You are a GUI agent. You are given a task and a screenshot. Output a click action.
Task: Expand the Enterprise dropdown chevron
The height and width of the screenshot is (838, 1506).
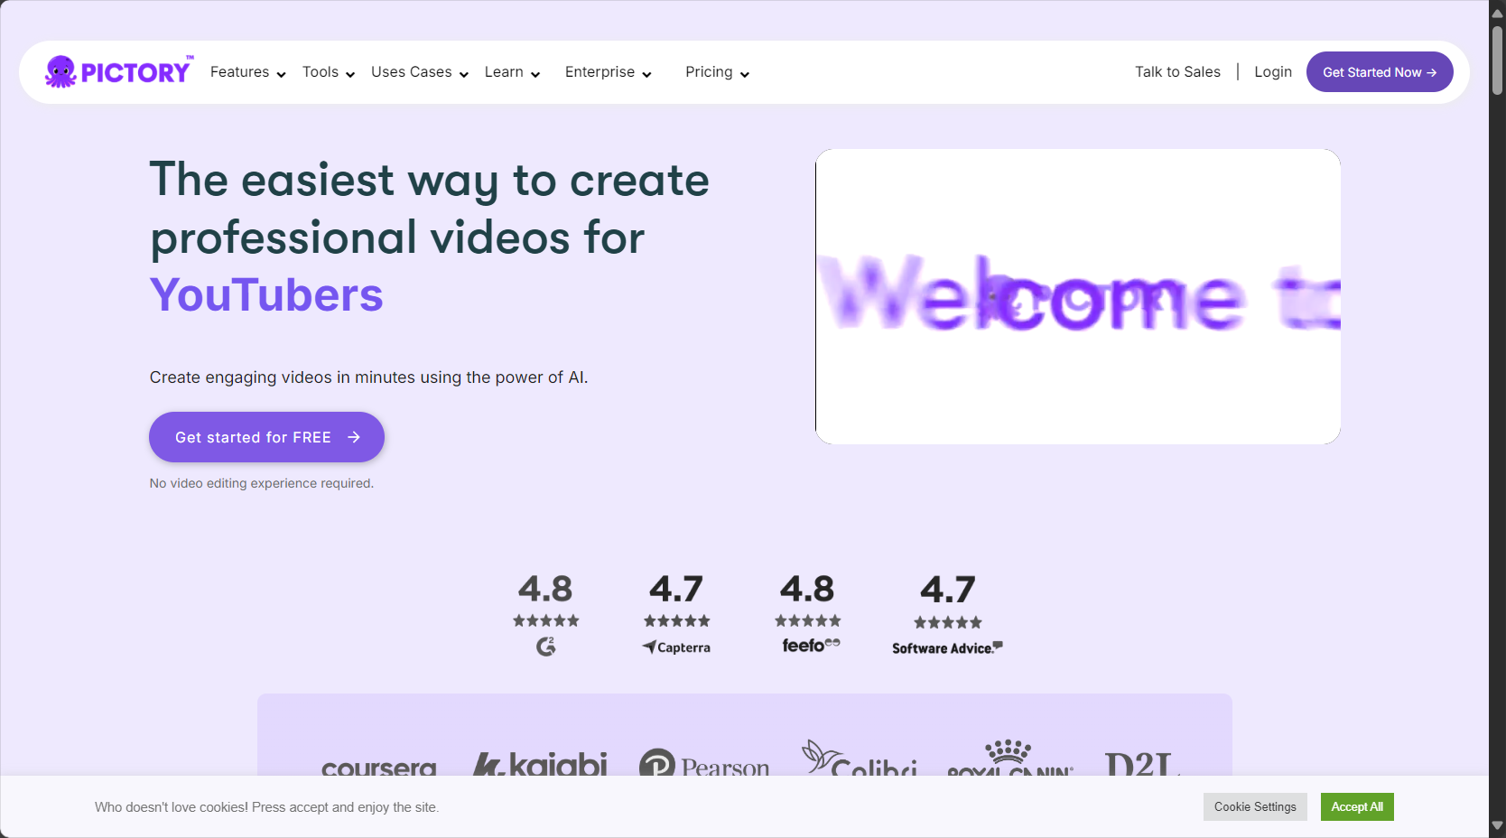[646, 74]
